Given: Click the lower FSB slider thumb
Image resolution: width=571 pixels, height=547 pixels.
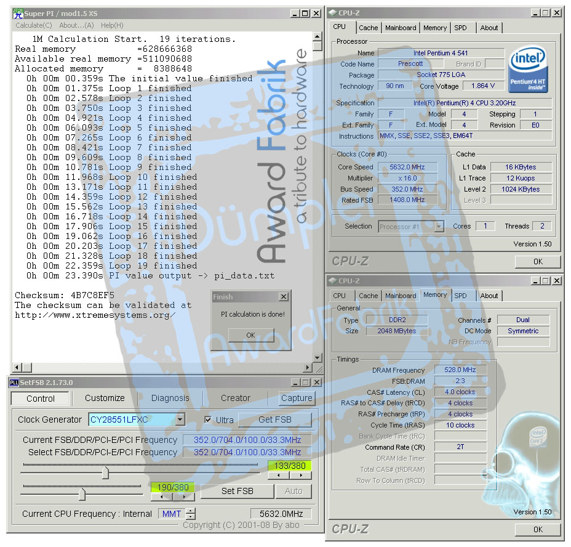Looking at the screenshot, I should click(82, 494).
